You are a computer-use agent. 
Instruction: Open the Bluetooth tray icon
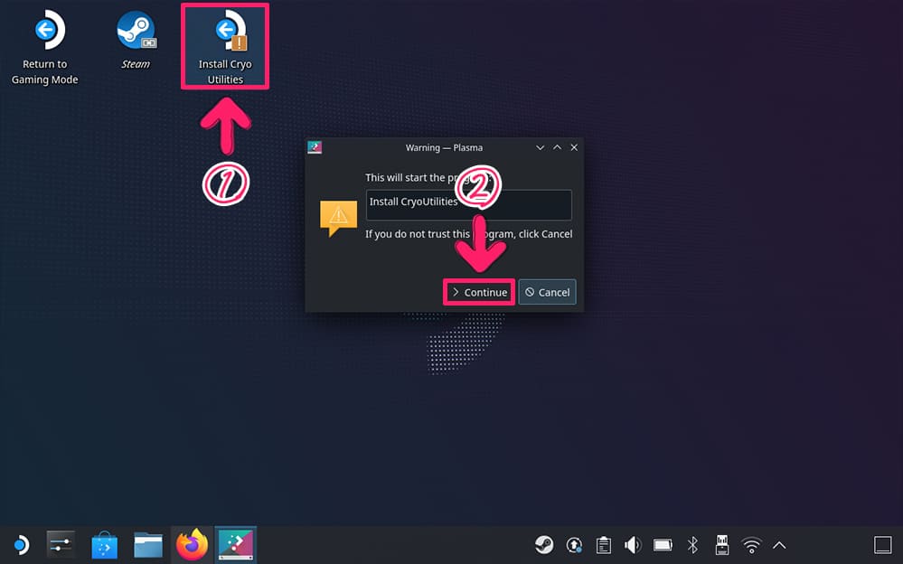pos(692,544)
